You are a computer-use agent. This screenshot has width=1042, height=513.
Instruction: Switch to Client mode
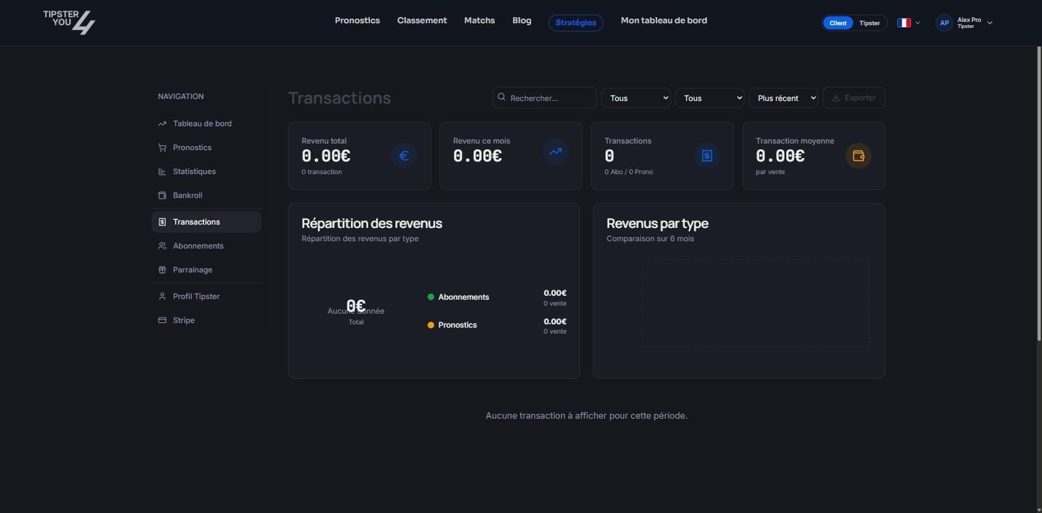[838, 23]
